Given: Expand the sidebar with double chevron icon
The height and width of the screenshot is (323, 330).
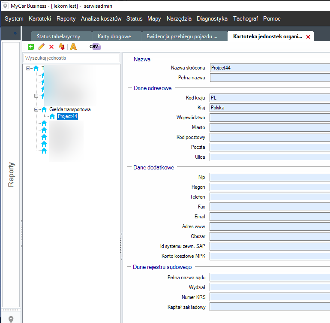Looking at the screenshot, I should click(15, 33).
